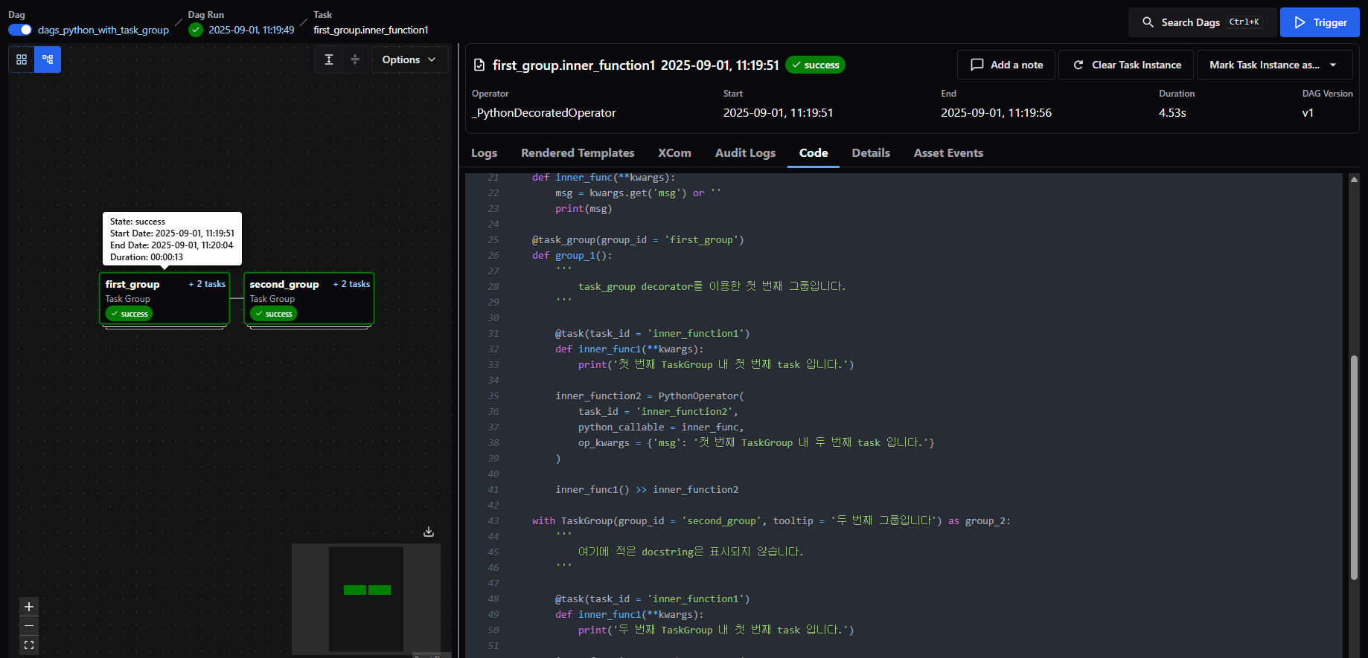This screenshot has width=1368, height=658.
Task: Click code line 25 @task_group decorator
Action: [x=638, y=239]
